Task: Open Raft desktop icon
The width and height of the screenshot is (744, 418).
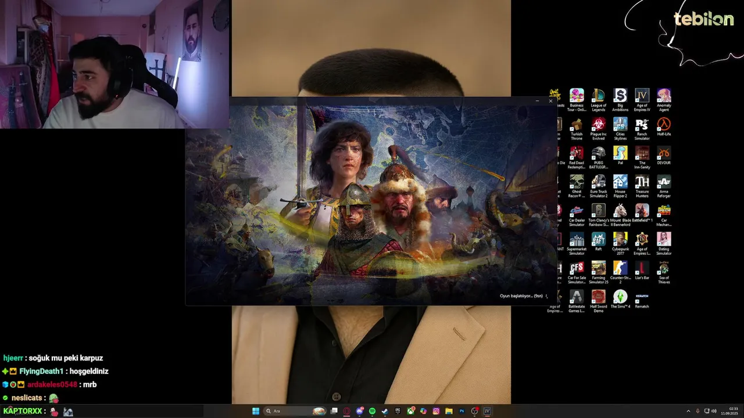Action: [x=598, y=242]
